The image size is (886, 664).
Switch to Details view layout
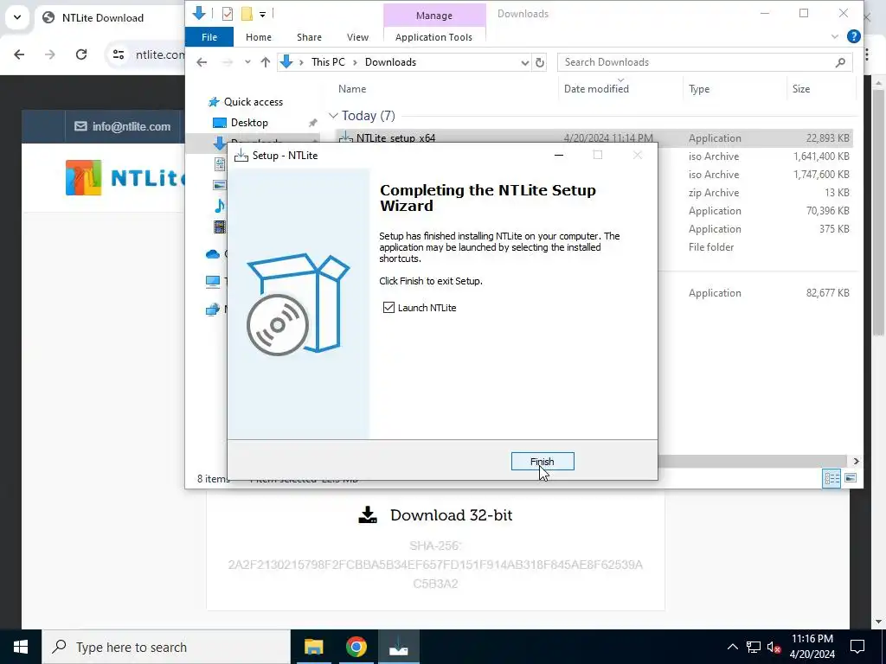(x=831, y=478)
